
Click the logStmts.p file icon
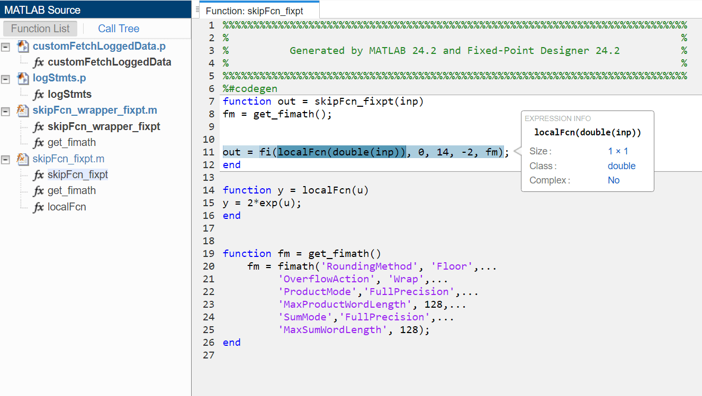pyautogui.click(x=23, y=78)
